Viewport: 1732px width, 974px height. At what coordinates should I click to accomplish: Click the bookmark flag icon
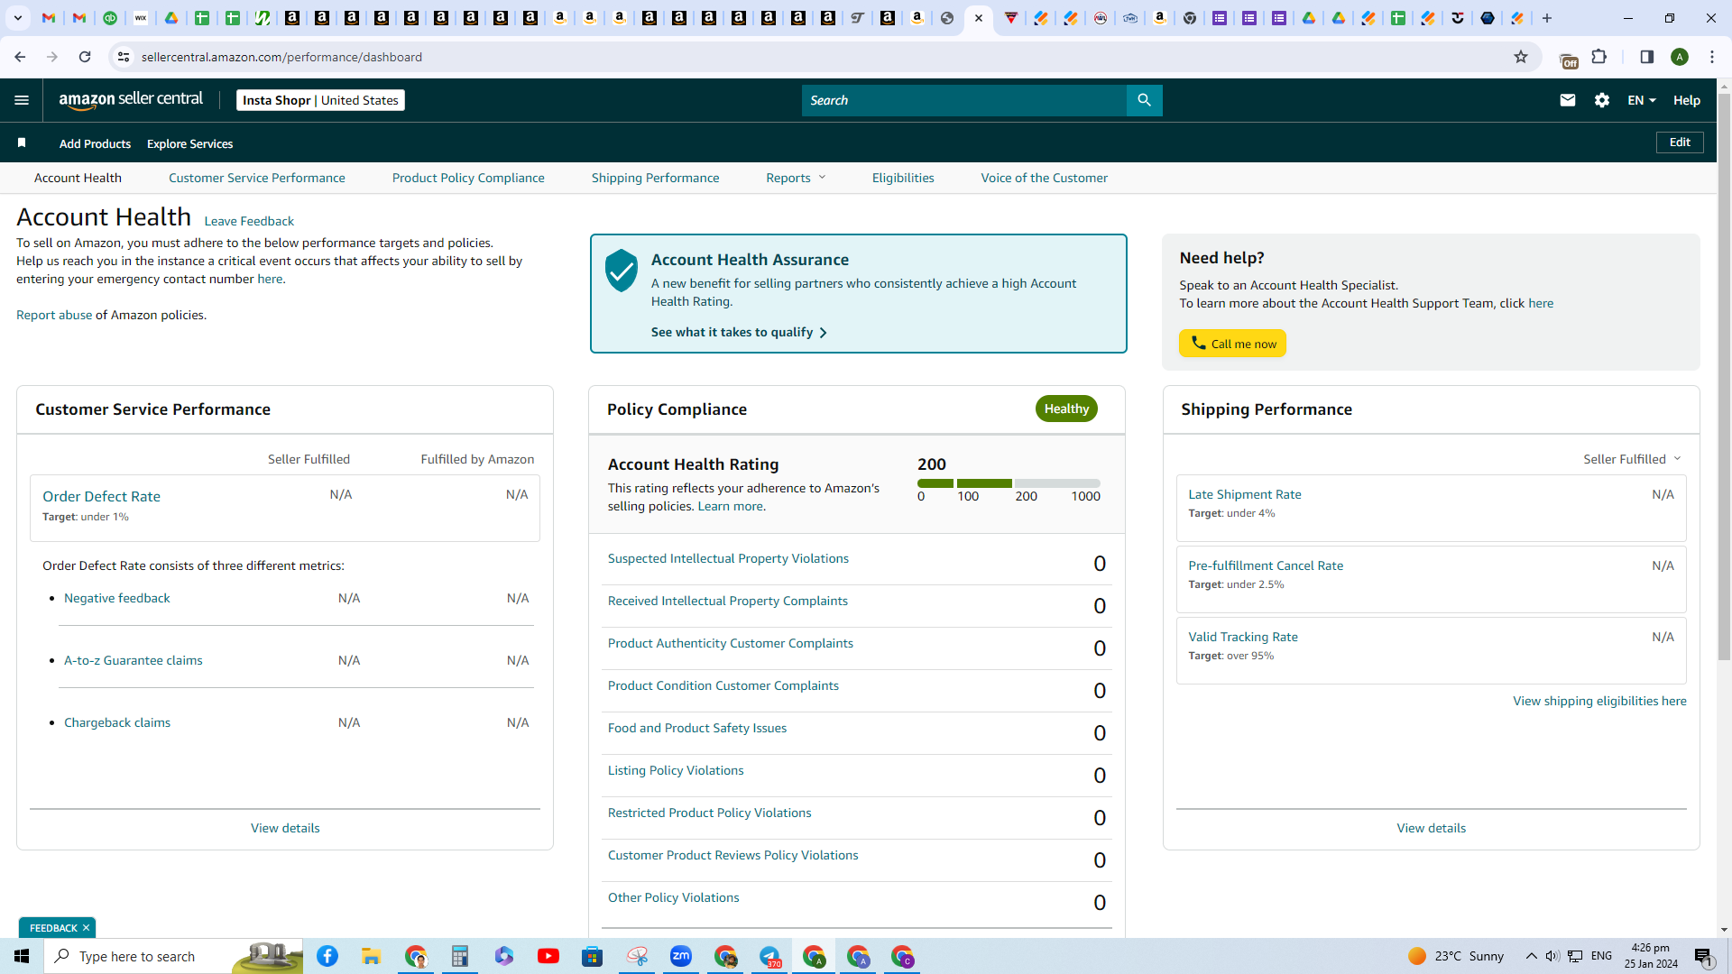tap(22, 142)
